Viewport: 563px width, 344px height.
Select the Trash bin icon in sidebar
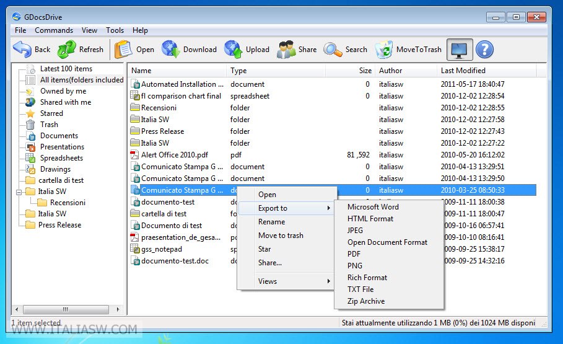tap(30, 125)
